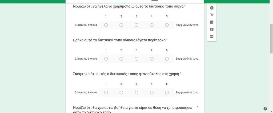
Task: Click the vertical page scrollbar thumb
Action: pyautogui.click(x=271, y=39)
